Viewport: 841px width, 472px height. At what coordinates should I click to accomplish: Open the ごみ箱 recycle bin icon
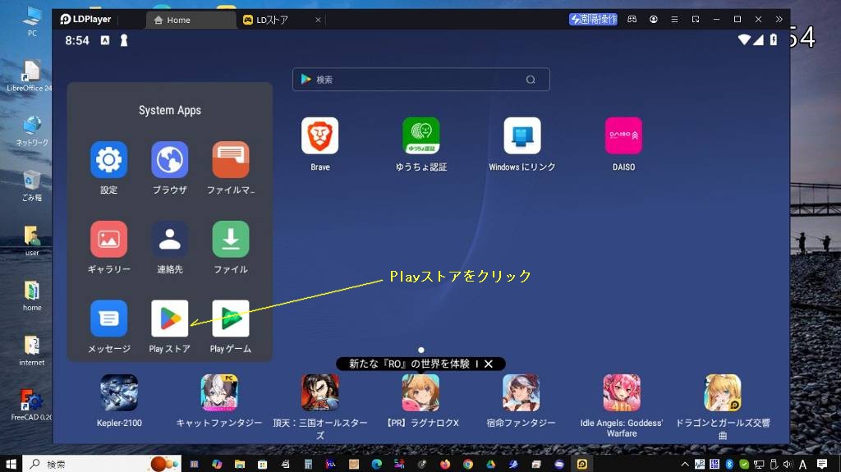(32, 186)
